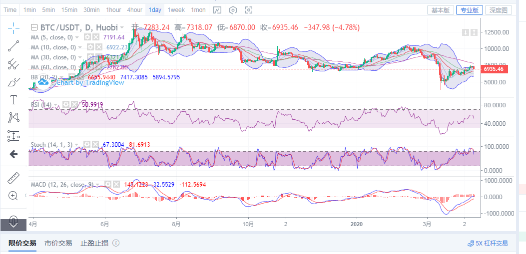This screenshot has height=254, width=526.
Task: Click the fullscreen icon in top toolbar
Action: [249, 10]
